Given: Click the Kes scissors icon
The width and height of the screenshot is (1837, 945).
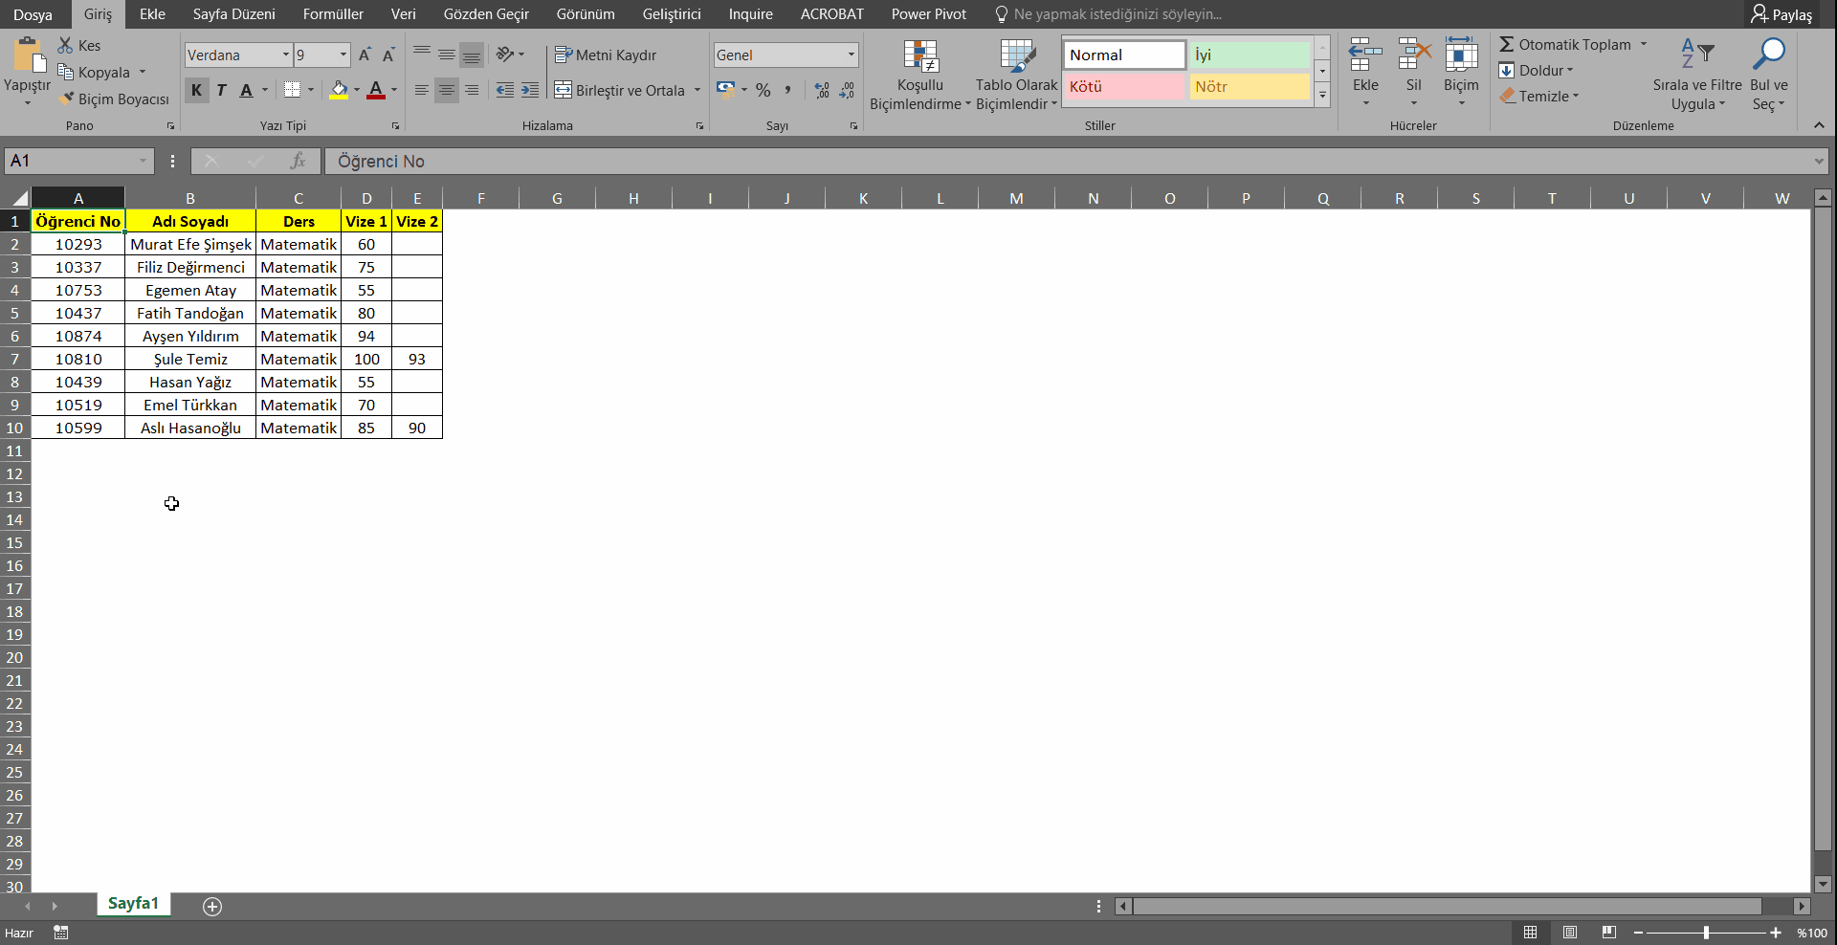Looking at the screenshot, I should pos(65,45).
